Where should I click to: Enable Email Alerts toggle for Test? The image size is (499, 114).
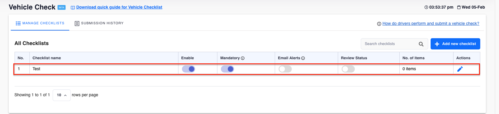285,69
